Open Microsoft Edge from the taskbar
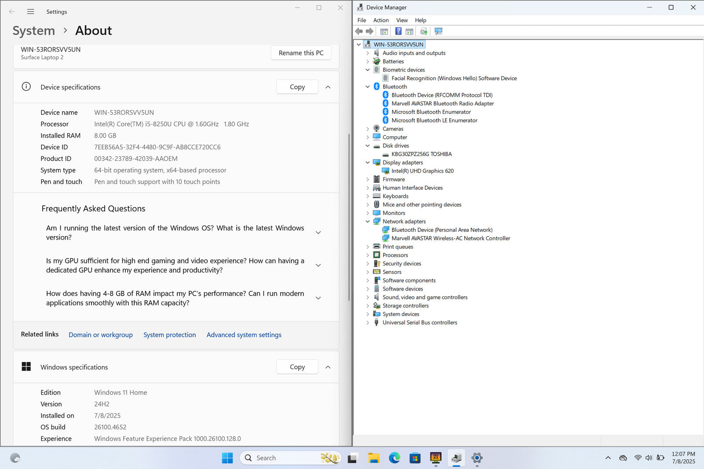 (394, 458)
